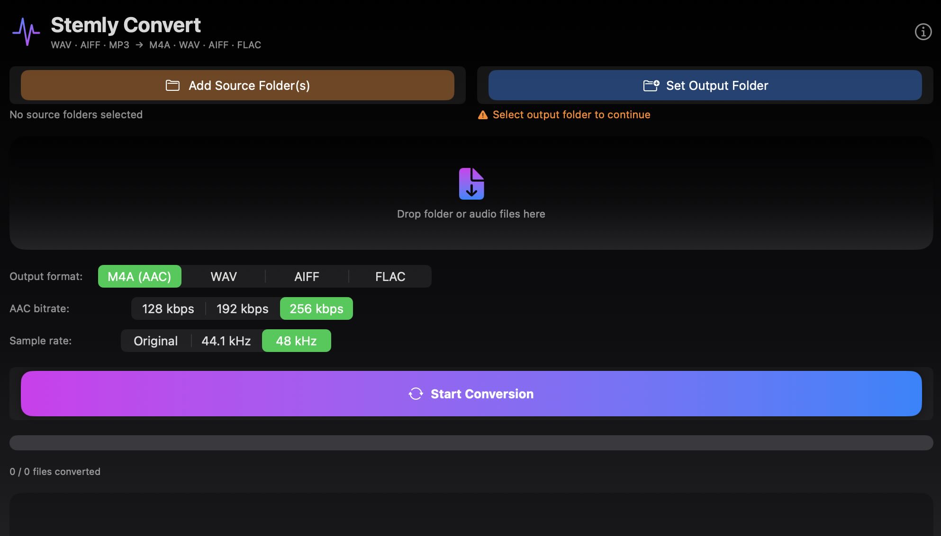Click the Stemly Convert title
This screenshot has height=536, width=941.
click(126, 25)
